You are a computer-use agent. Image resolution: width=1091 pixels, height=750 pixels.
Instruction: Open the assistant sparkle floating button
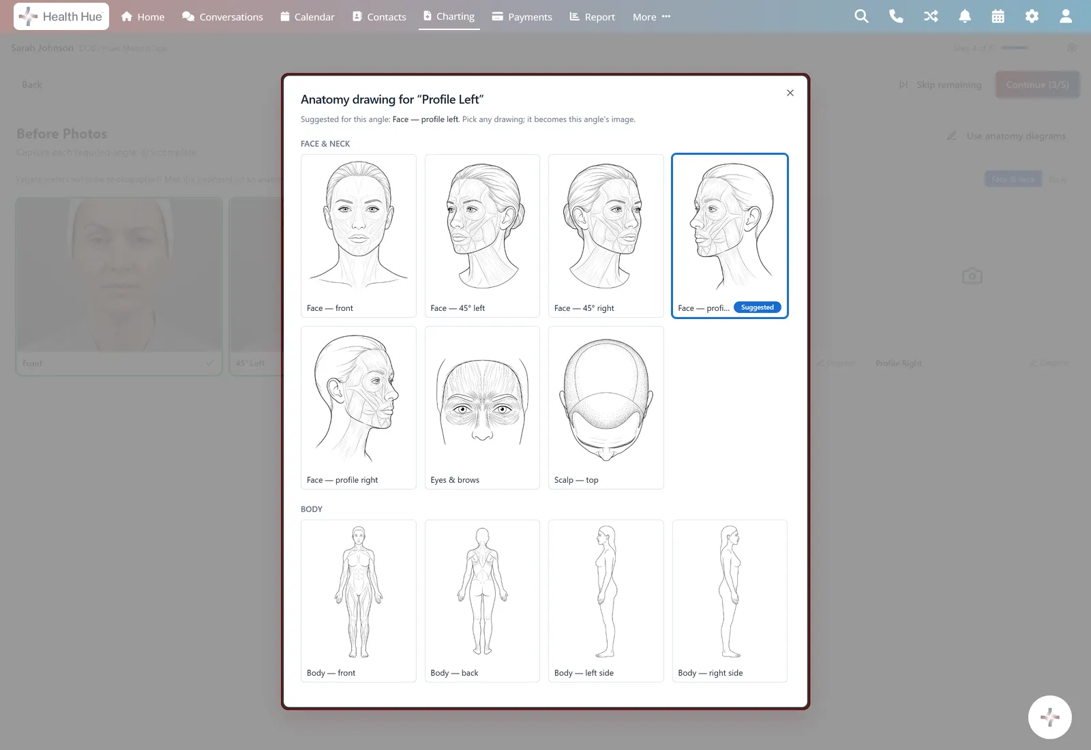coord(1049,717)
